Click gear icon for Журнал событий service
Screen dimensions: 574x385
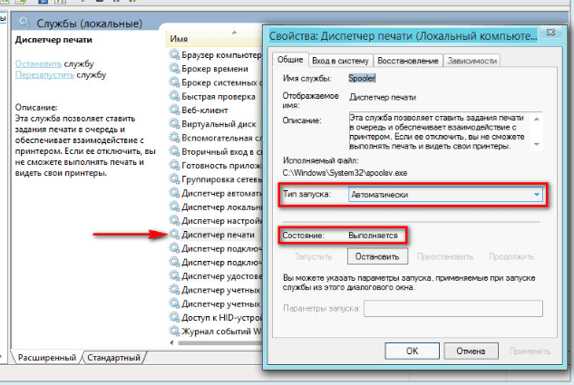coord(175,332)
